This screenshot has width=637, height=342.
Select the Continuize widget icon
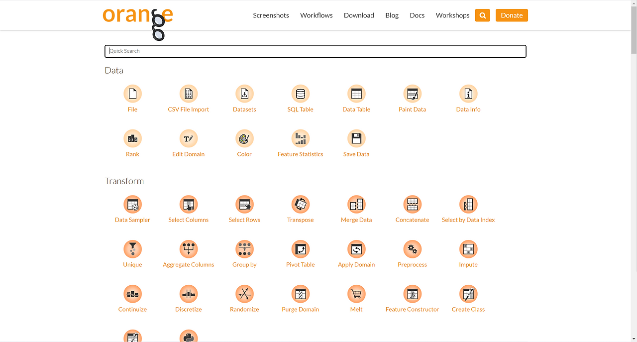tap(132, 294)
